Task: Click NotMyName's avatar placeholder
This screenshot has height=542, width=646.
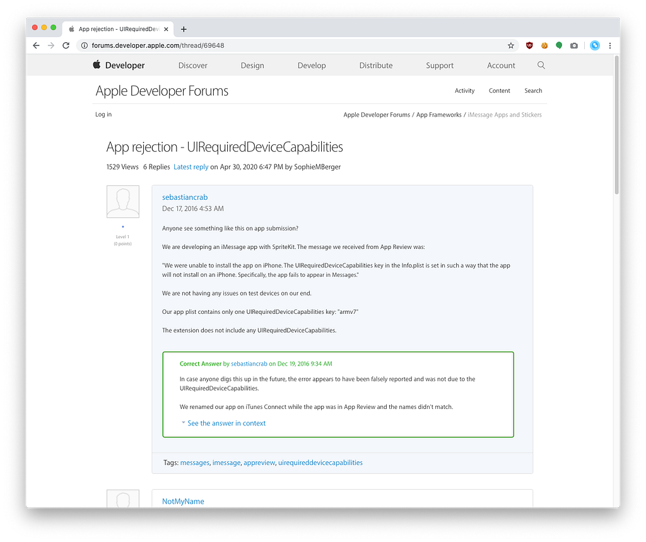Action: tap(123, 499)
